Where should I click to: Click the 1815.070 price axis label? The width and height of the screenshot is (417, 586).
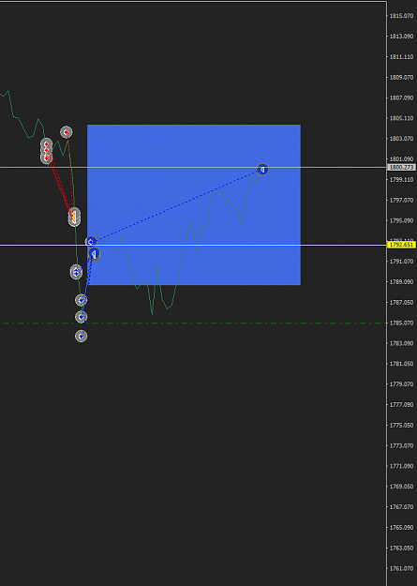coord(402,16)
